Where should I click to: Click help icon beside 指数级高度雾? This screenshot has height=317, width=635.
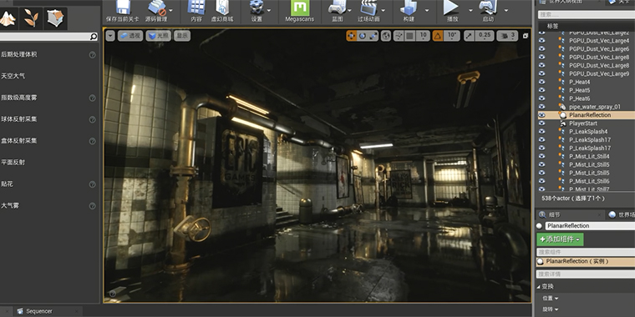pyautogui.click(x=93, y=98)
